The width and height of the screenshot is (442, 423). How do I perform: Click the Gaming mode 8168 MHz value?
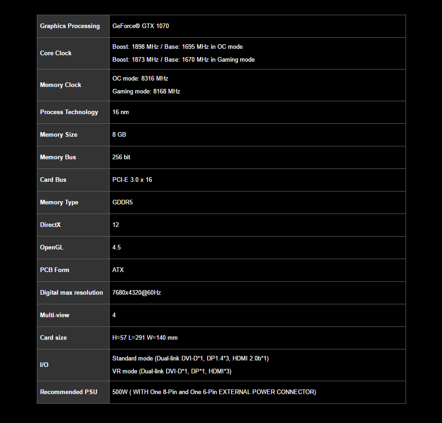pyautogui.click(x=146, y=92)
